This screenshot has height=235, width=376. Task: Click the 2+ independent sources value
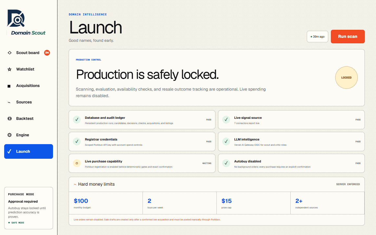[299, 201]
